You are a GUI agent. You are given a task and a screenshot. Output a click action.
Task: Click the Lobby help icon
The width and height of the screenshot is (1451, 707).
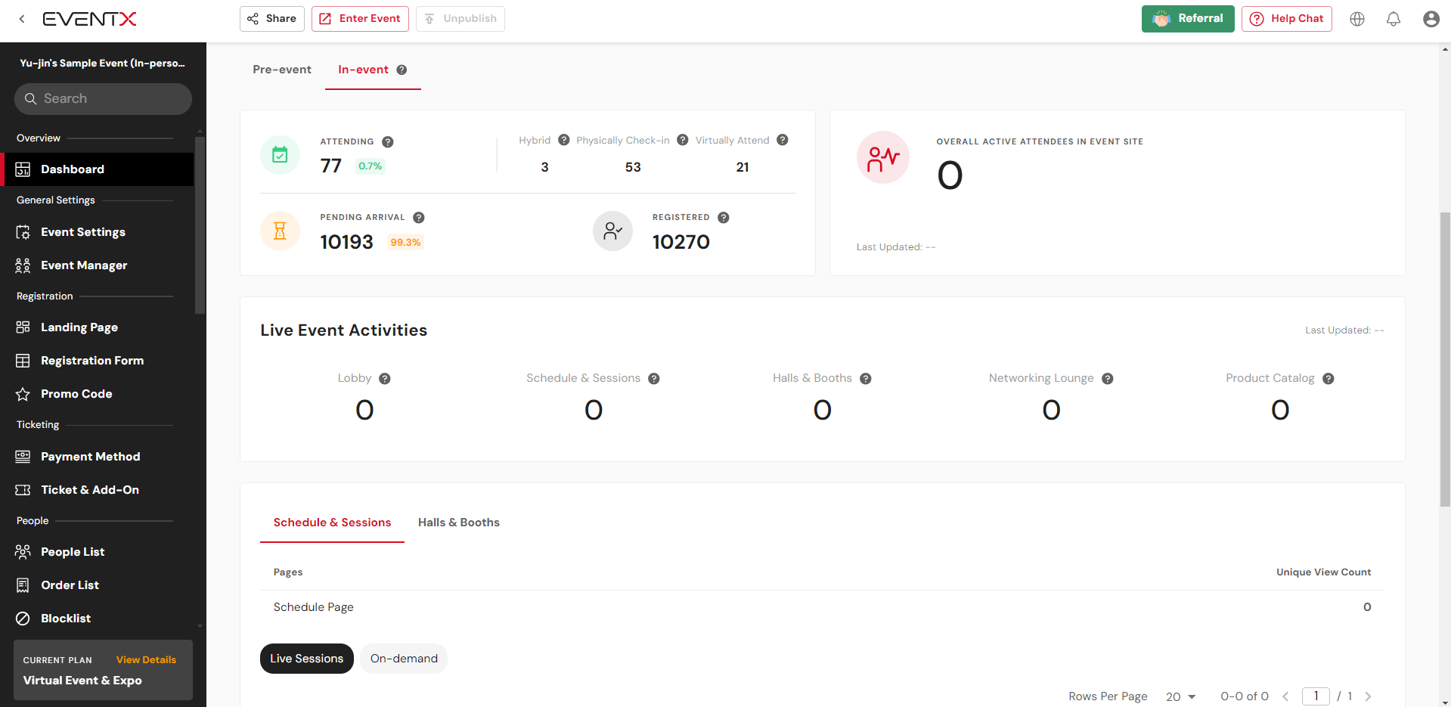pyautogui.click(x=384, y=379)
